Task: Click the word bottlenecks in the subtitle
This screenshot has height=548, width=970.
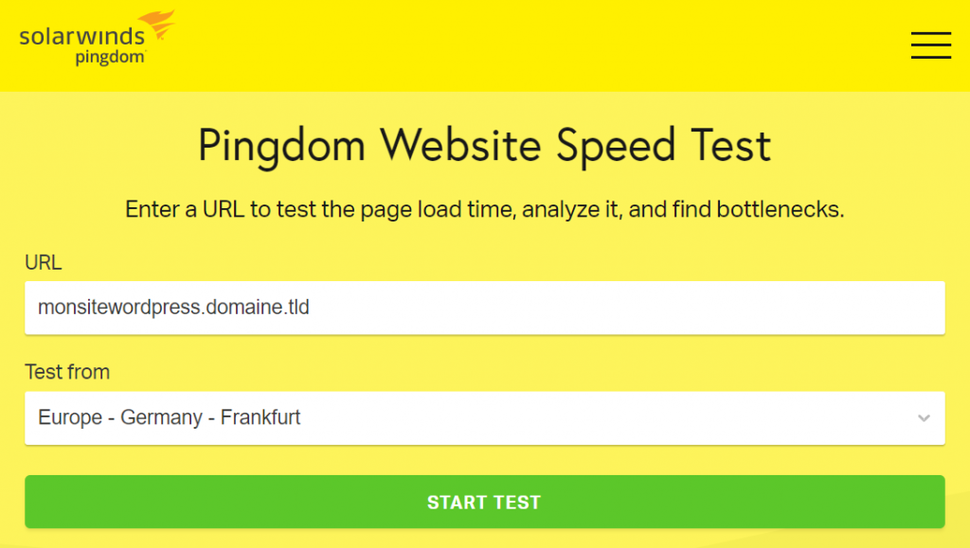Action: coord(781,209)
